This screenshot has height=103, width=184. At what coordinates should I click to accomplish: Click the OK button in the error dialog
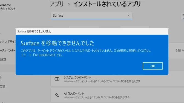pos(153,66)
